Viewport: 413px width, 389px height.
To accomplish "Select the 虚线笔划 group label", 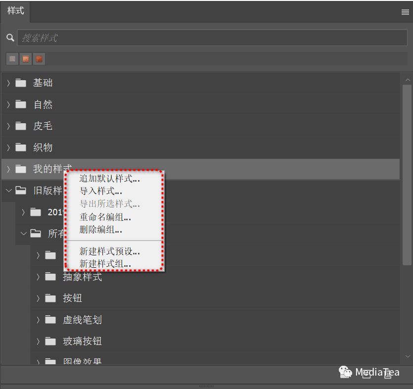I will coord(82,320).
